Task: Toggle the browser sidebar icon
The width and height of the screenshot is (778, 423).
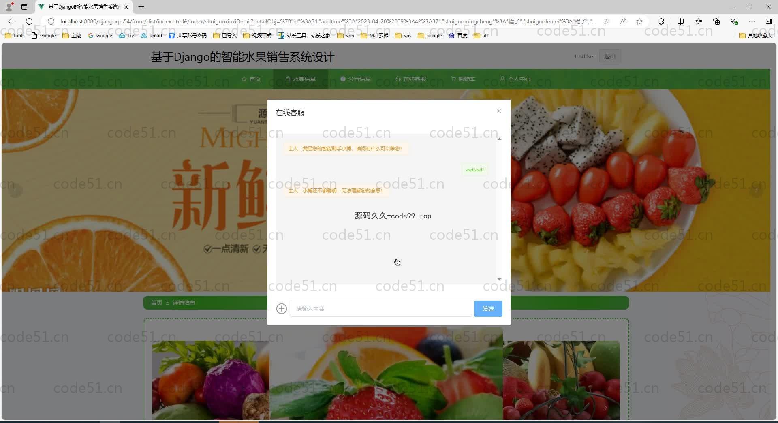Action: coord(769,21)
